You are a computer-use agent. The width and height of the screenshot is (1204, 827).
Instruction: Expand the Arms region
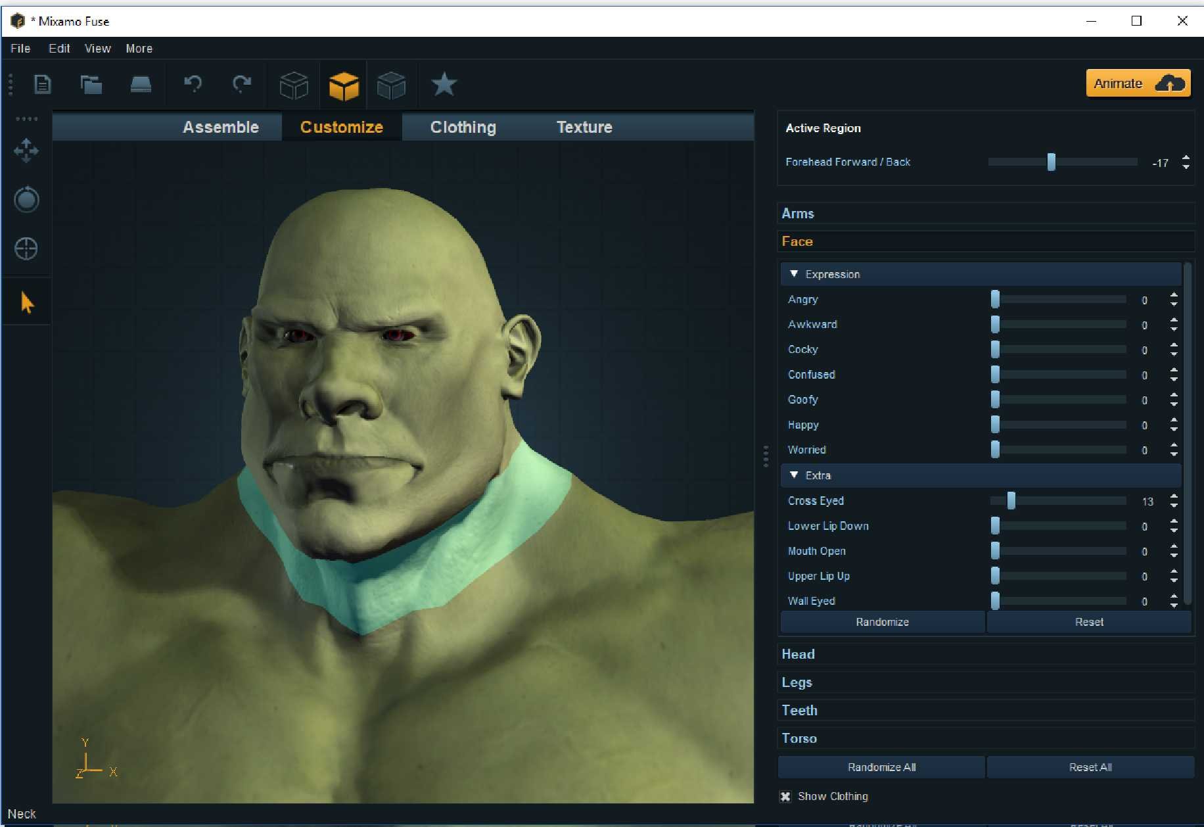(x=985, y=214)
